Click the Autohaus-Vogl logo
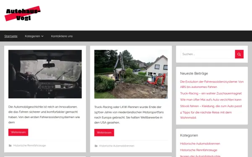 click(23, 14)
